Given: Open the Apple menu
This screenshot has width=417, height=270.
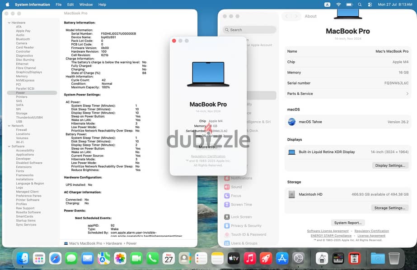Looking at the screenshot, I should coord(7,5).
